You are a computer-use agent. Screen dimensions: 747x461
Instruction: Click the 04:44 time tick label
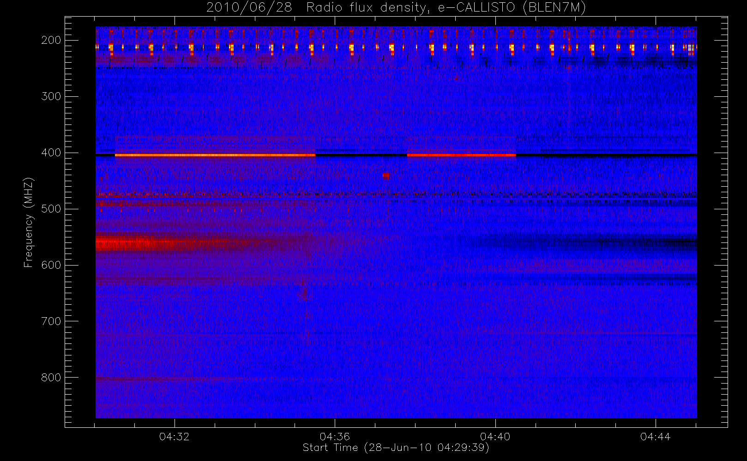click(655, 437)
